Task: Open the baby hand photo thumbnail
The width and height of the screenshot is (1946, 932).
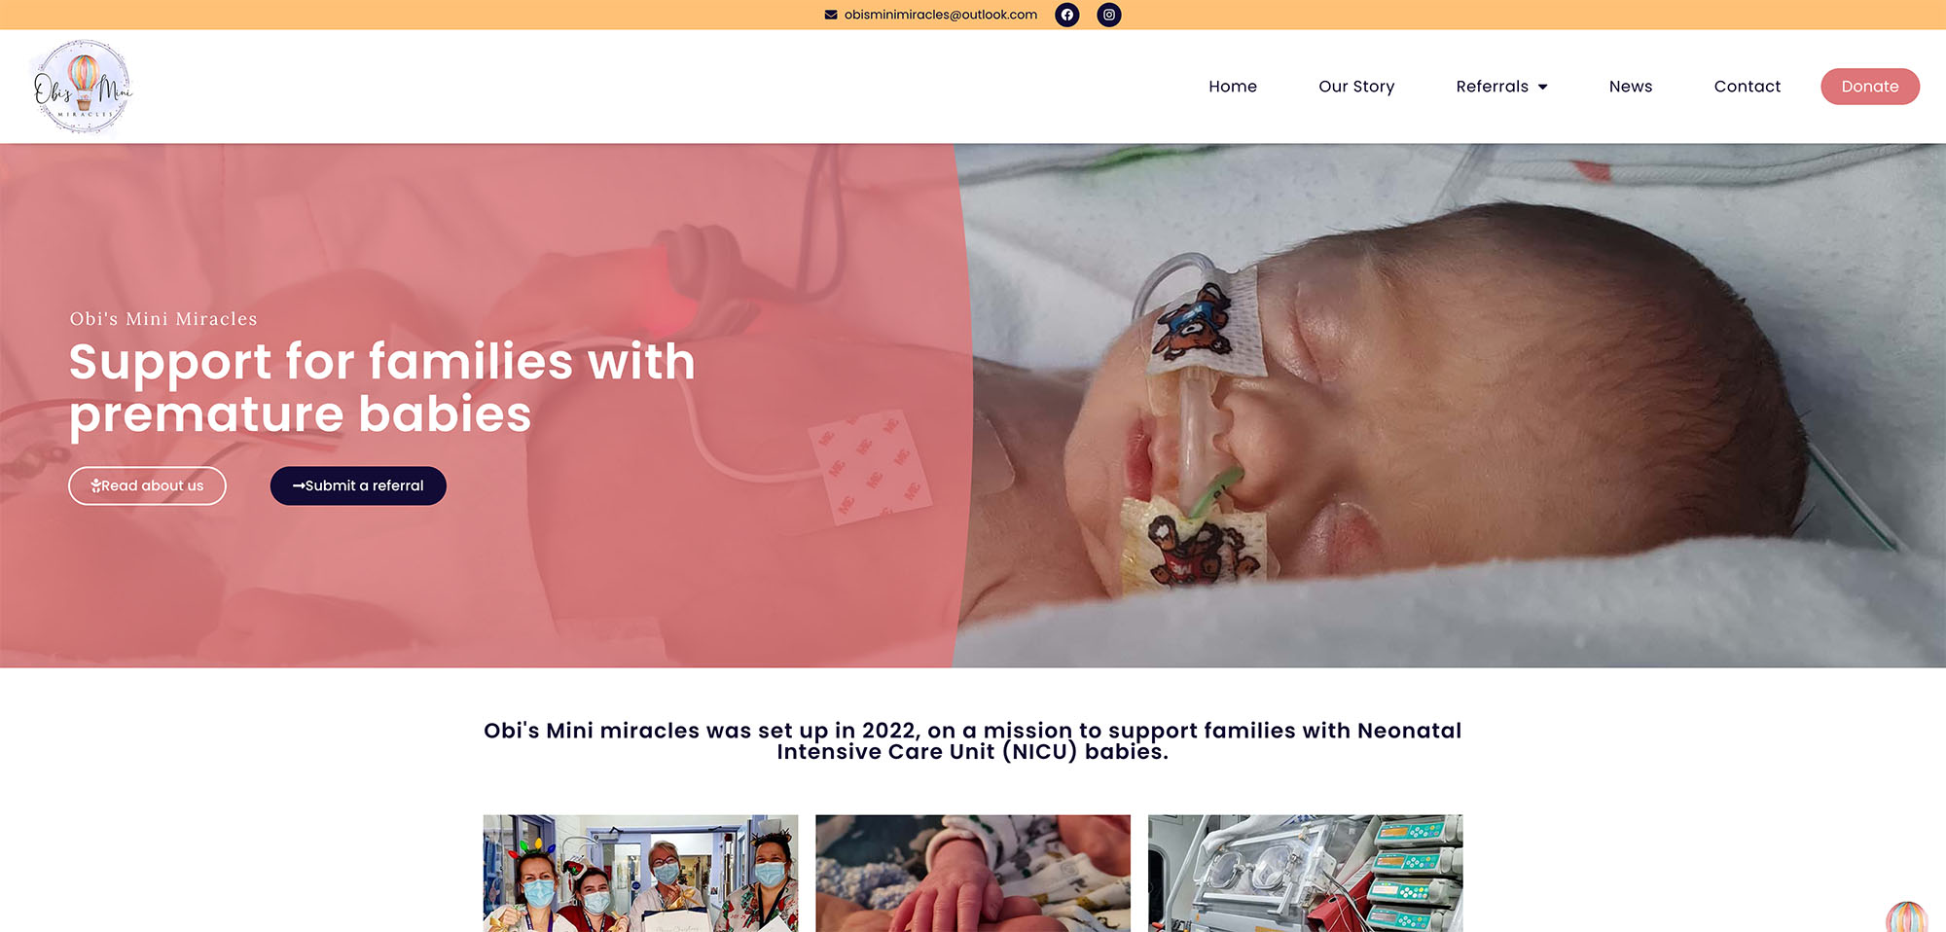Action: pyautogui.click(x=973, y=873)
